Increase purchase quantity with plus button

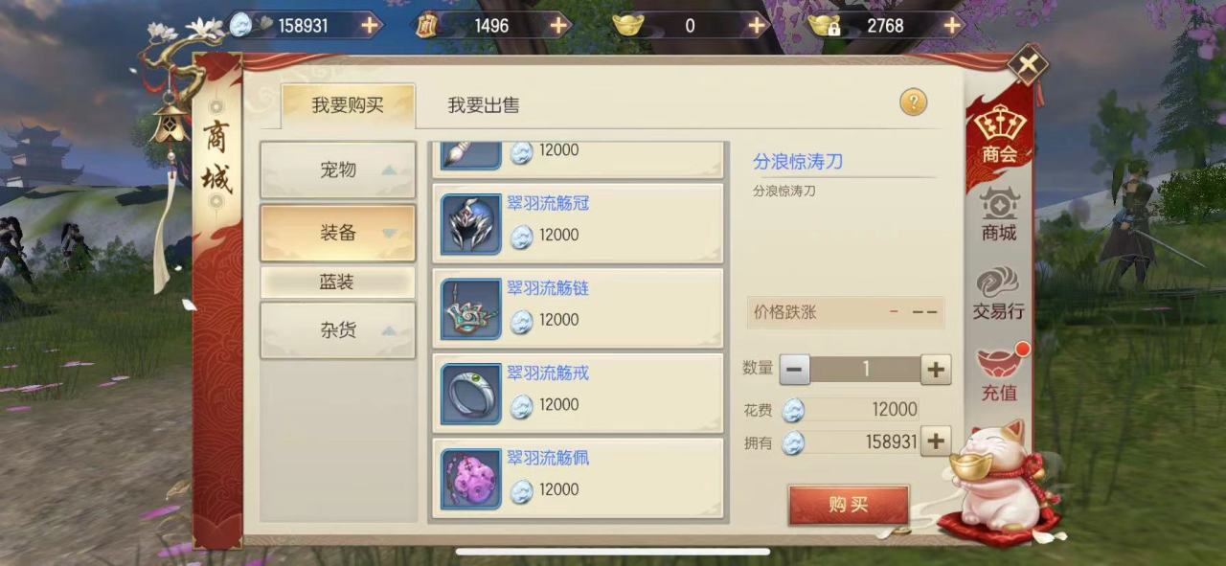tap(936, 369)
